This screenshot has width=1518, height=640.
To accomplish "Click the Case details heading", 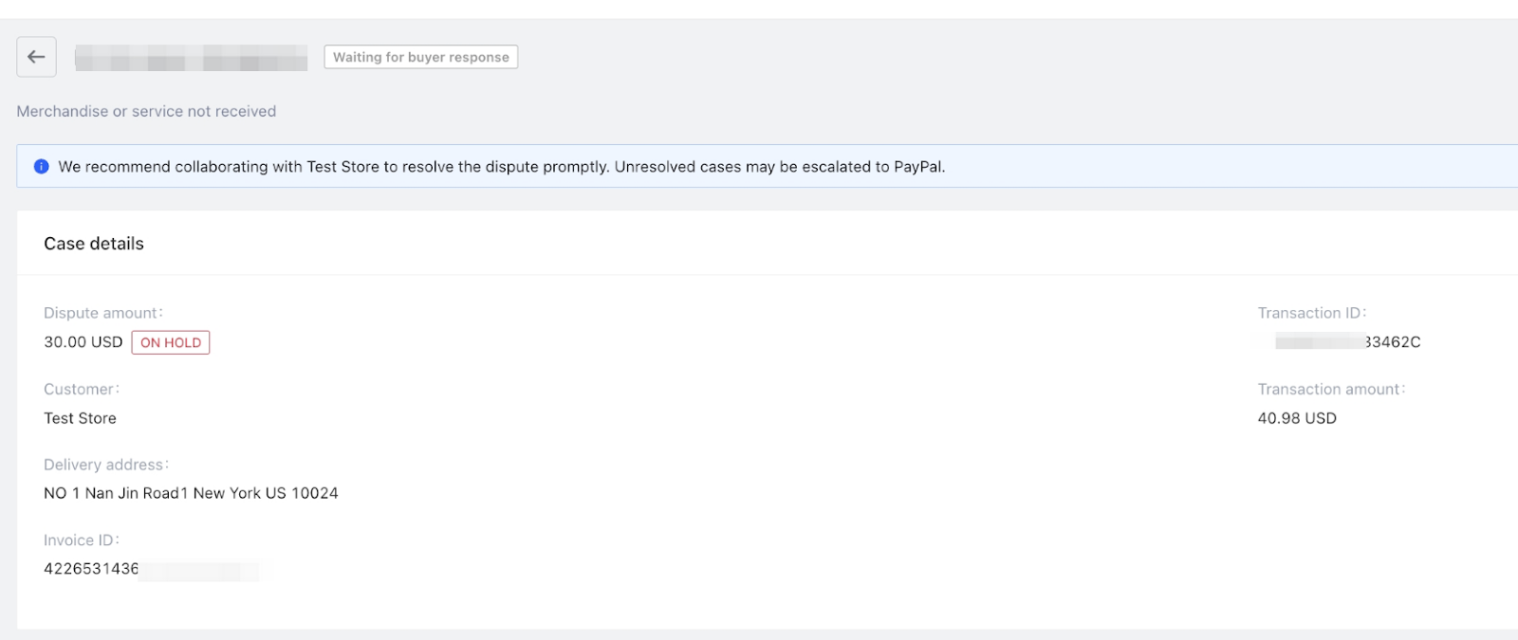I will 94,244.
